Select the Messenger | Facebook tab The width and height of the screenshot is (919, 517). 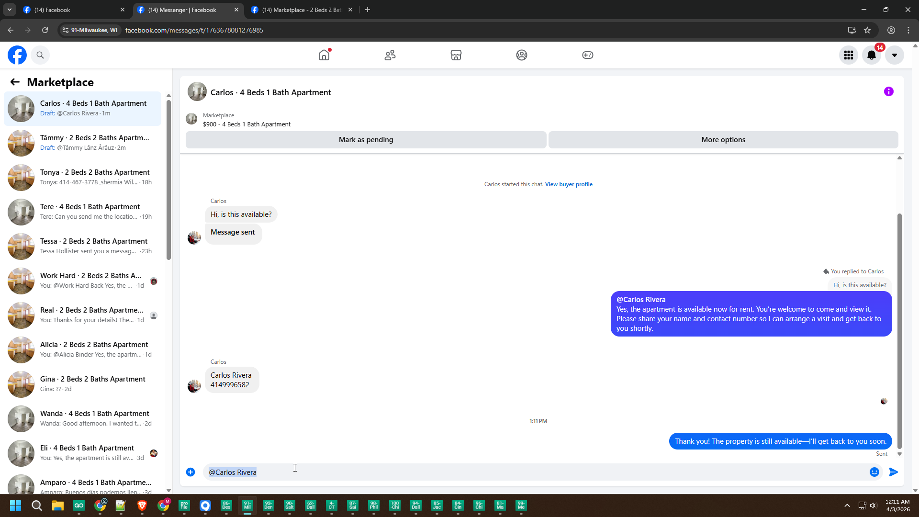[x=187, y=10]
